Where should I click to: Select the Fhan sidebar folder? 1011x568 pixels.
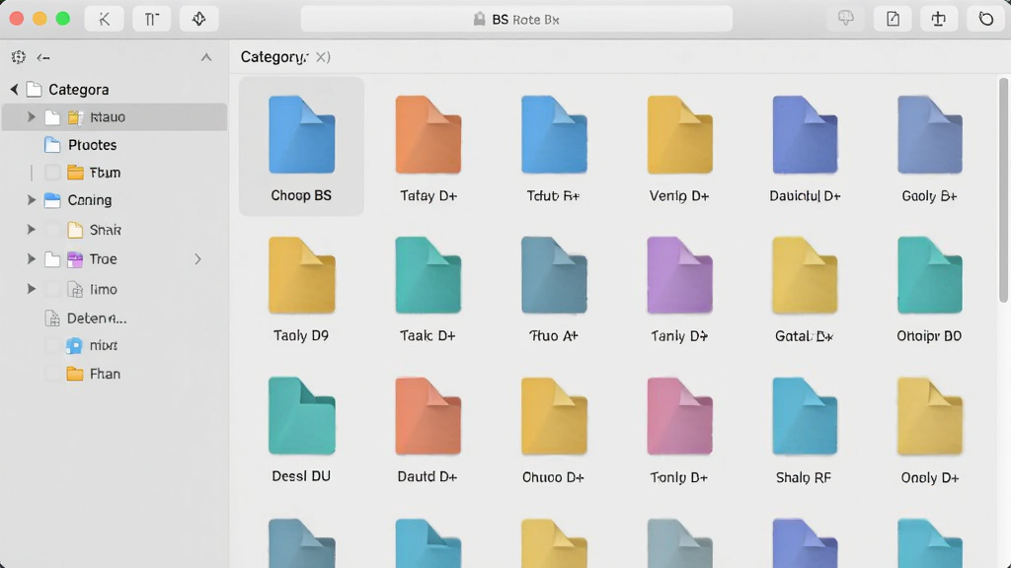click(x=94, y=374)
